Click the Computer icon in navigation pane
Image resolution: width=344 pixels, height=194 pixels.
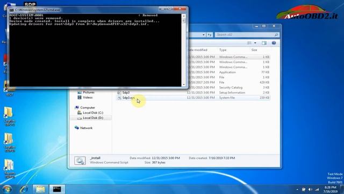click(x=77, y=108)
